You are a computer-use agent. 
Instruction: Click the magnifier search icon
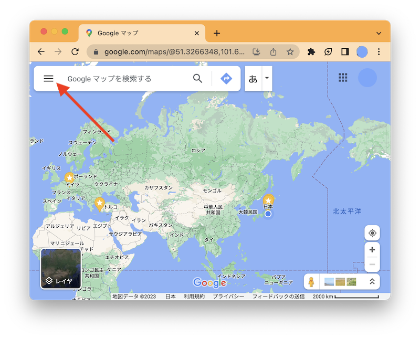pyautogui.click(x=198, y=79)
